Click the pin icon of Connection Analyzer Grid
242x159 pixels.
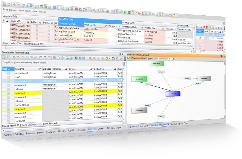coord(123,54)
